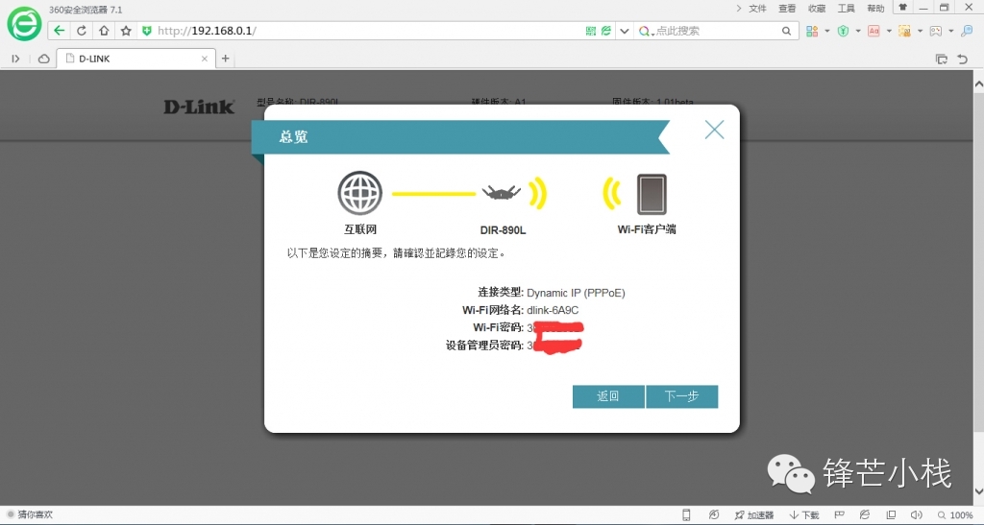Open the tab list window icon
The width and height of the screenshot is (984, 525).
coord(942,59)
